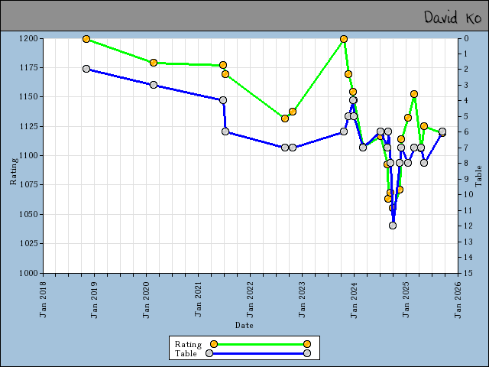Click the green line sample in the legend
489x367 pixels.
(260, 344)
